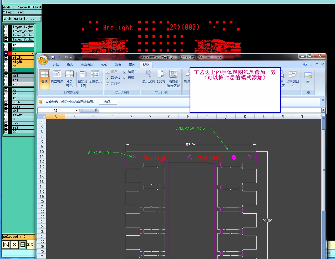Restore the workbook window inside Excel
335x259 pixels.
(317, 64)
